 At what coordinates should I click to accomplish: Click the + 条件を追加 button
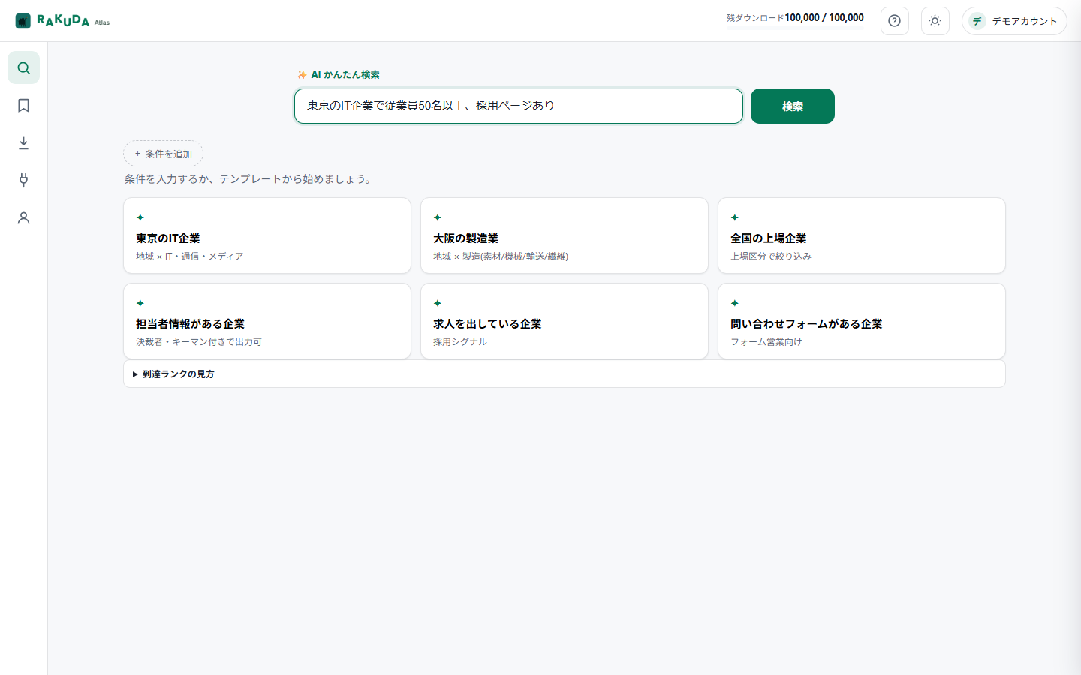[x=163, y=153]
